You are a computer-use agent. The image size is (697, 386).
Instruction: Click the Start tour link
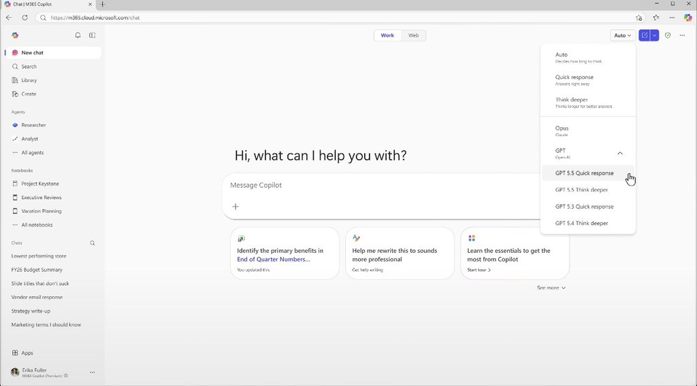coord(479,270)
